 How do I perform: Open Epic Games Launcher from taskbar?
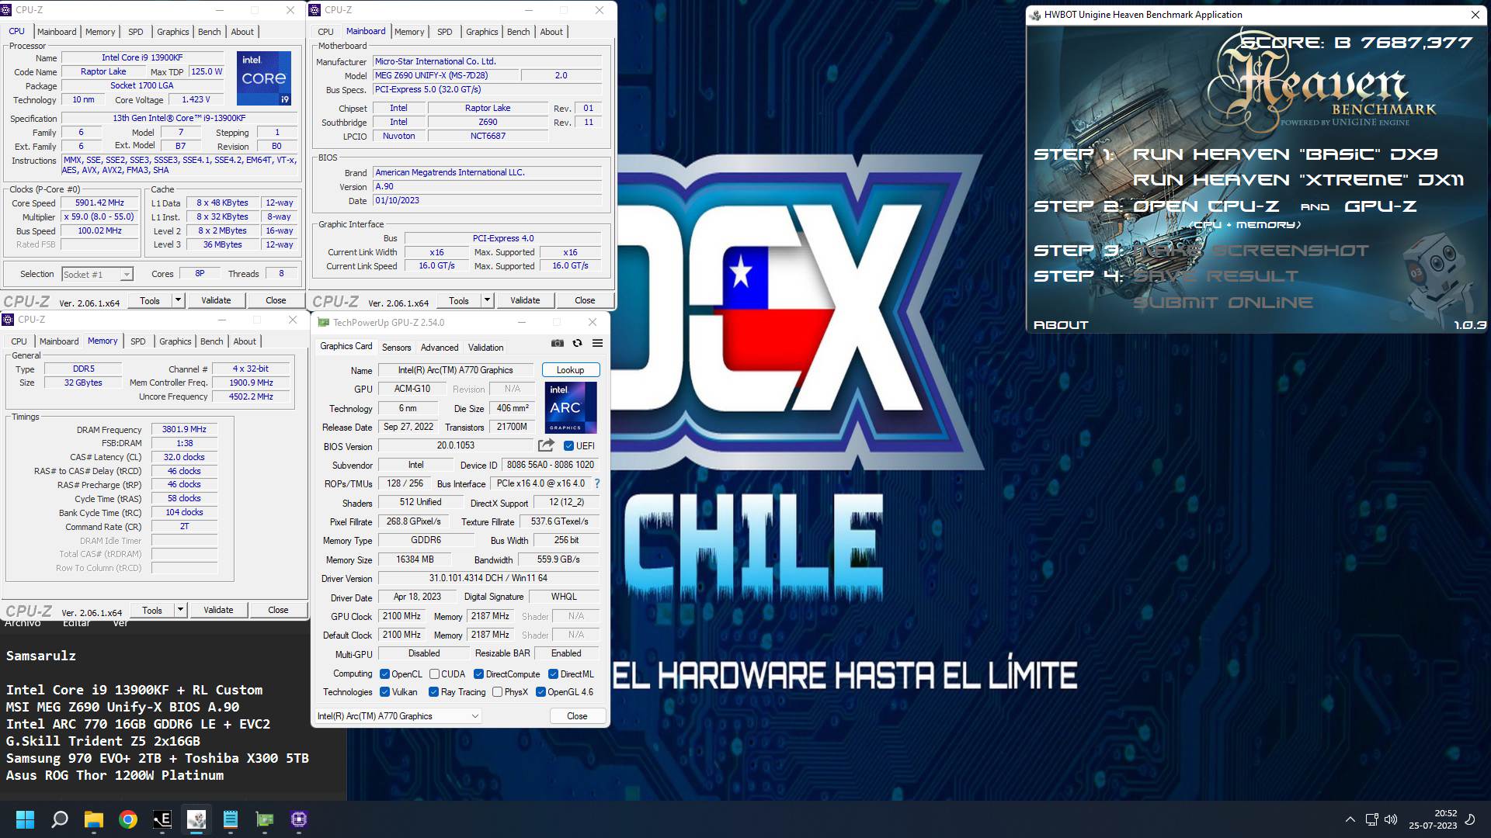(162, 819)
